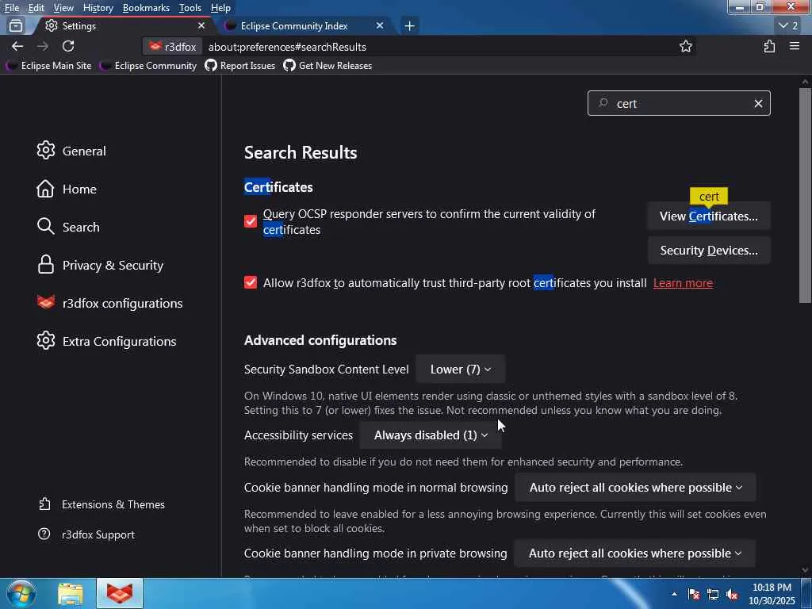Open r3dfox configurations category
The image size is (812, 609).
(x=109, y=303)
